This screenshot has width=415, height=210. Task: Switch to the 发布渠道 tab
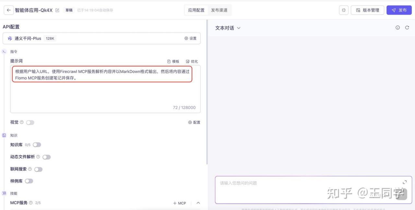click(219, 10)
